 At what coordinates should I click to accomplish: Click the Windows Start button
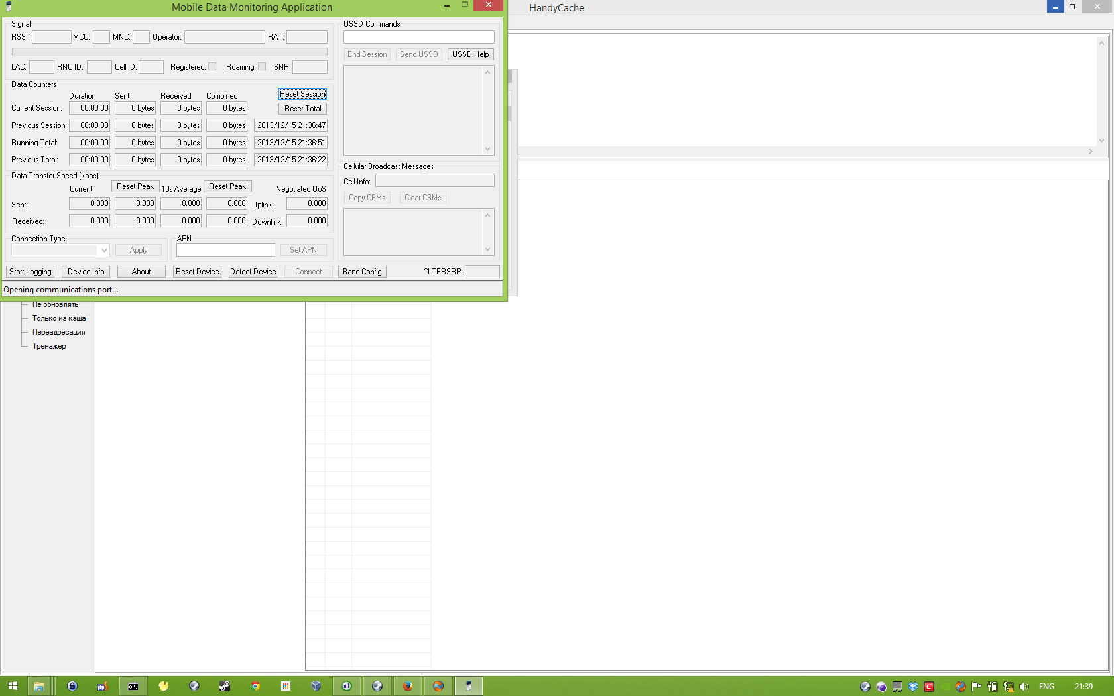coord(13,686)
